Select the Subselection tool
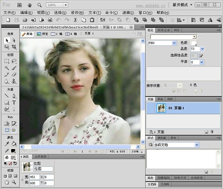 14,40
